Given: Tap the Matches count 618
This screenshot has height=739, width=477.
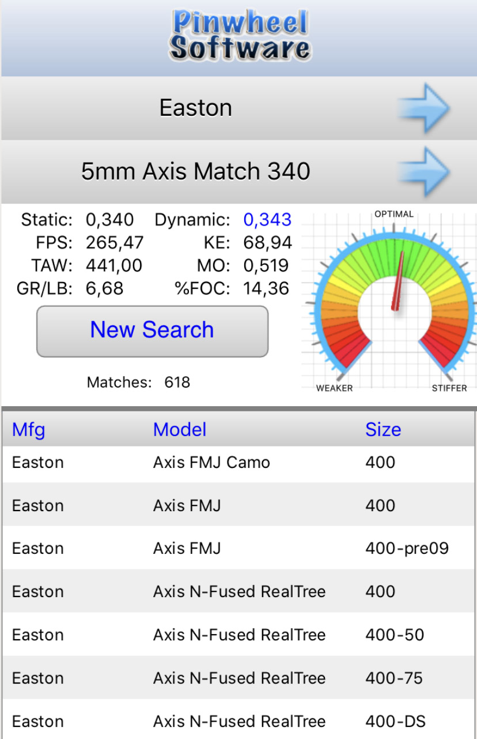Looking at the screenshot, I should coord(177,382).
